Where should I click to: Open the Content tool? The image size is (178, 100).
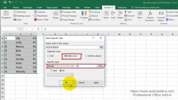(84, 16)
